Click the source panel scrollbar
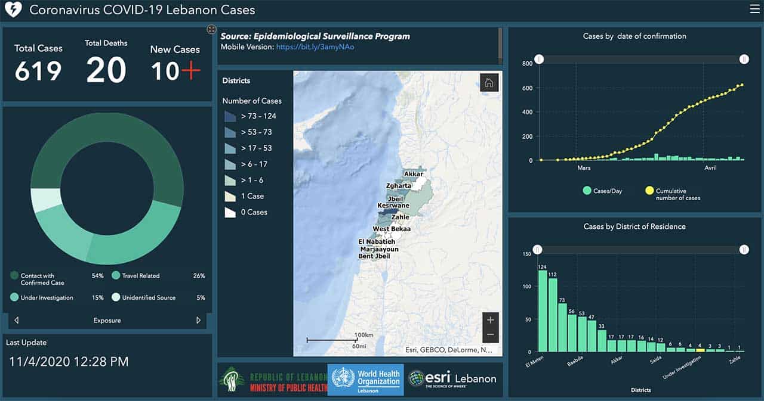 500,45
